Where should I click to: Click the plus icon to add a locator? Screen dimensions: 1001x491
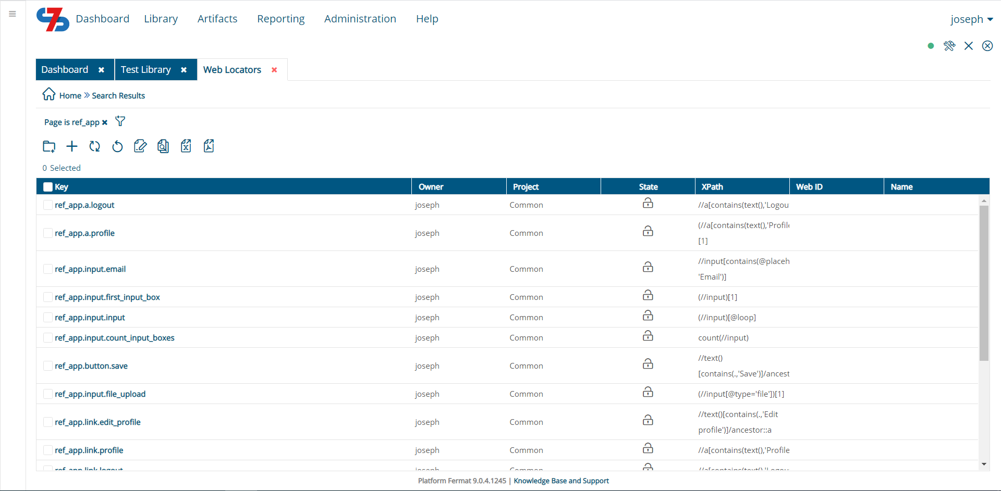coord(71,146)
